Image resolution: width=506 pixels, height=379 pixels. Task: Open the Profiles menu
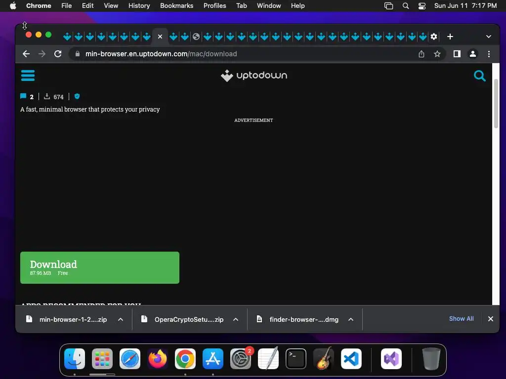pyautogui.click(x=214, y=6)
